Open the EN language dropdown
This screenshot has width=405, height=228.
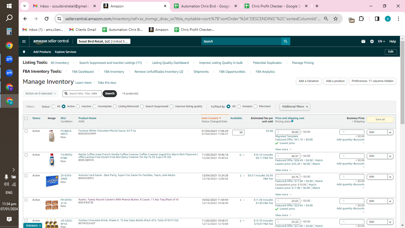click(381, 42)
